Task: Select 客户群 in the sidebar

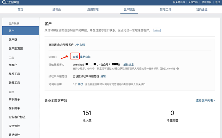Action: click(x=13, y=40)
